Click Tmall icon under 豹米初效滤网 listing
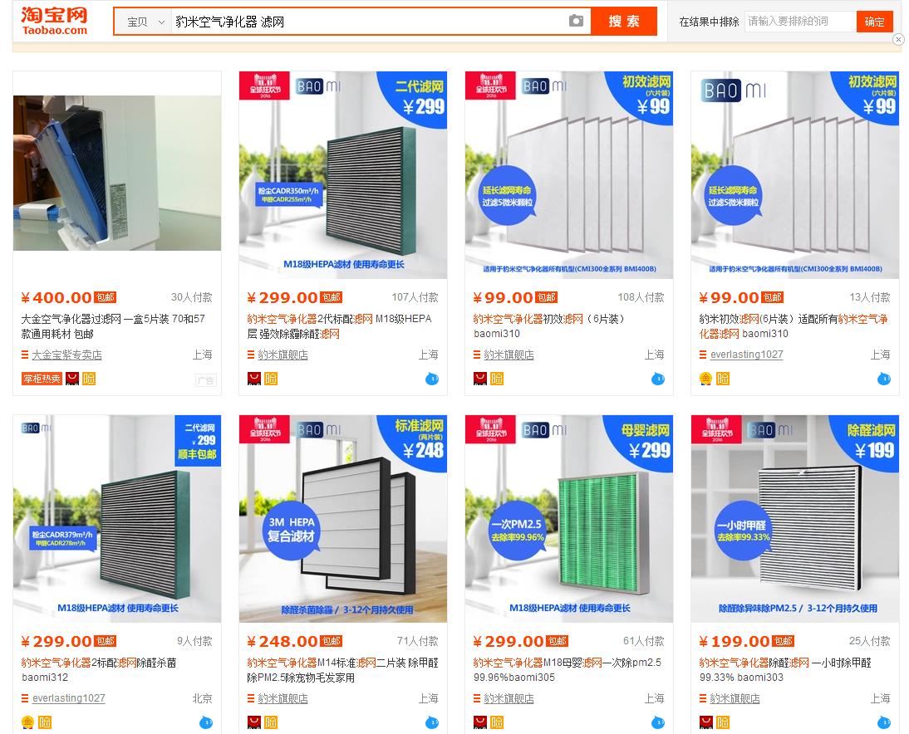The width and height of the screenshot is (909, 734). [479, 379]
